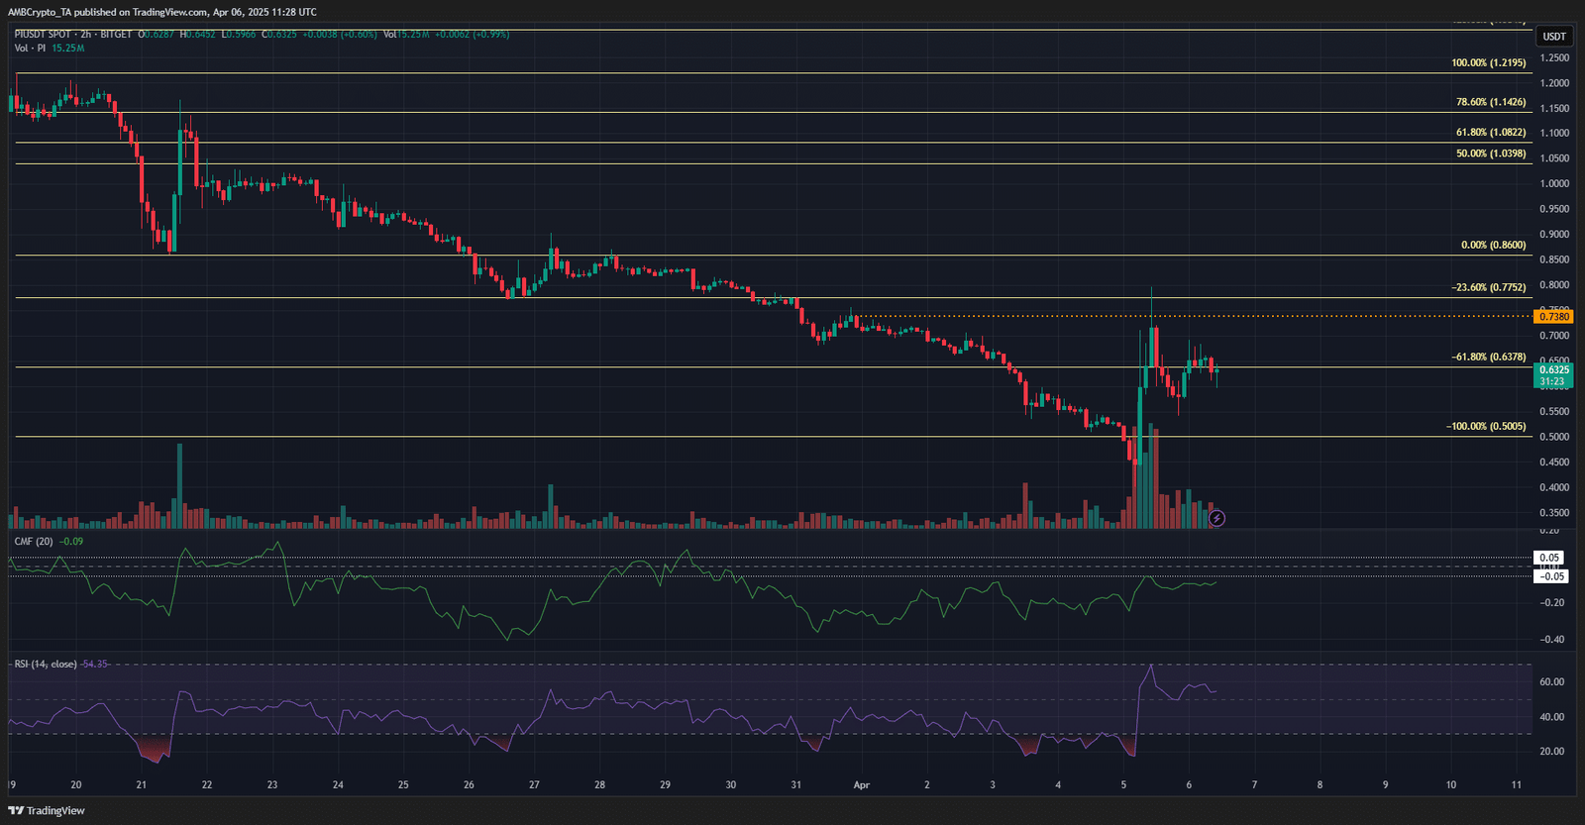Click the CMF 0.05 scale label
The image size is (1585, 825).
click(x=1549, y=558)
